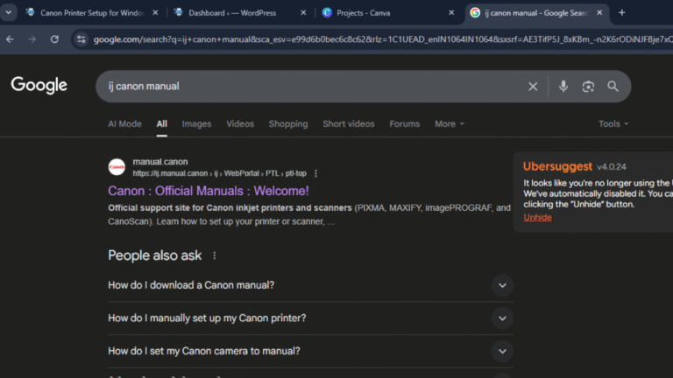Image resolution: width=673 pixels, height=378 pixels.
Task: Expand How do I download a Canon manual?
Action: point(310,285)
